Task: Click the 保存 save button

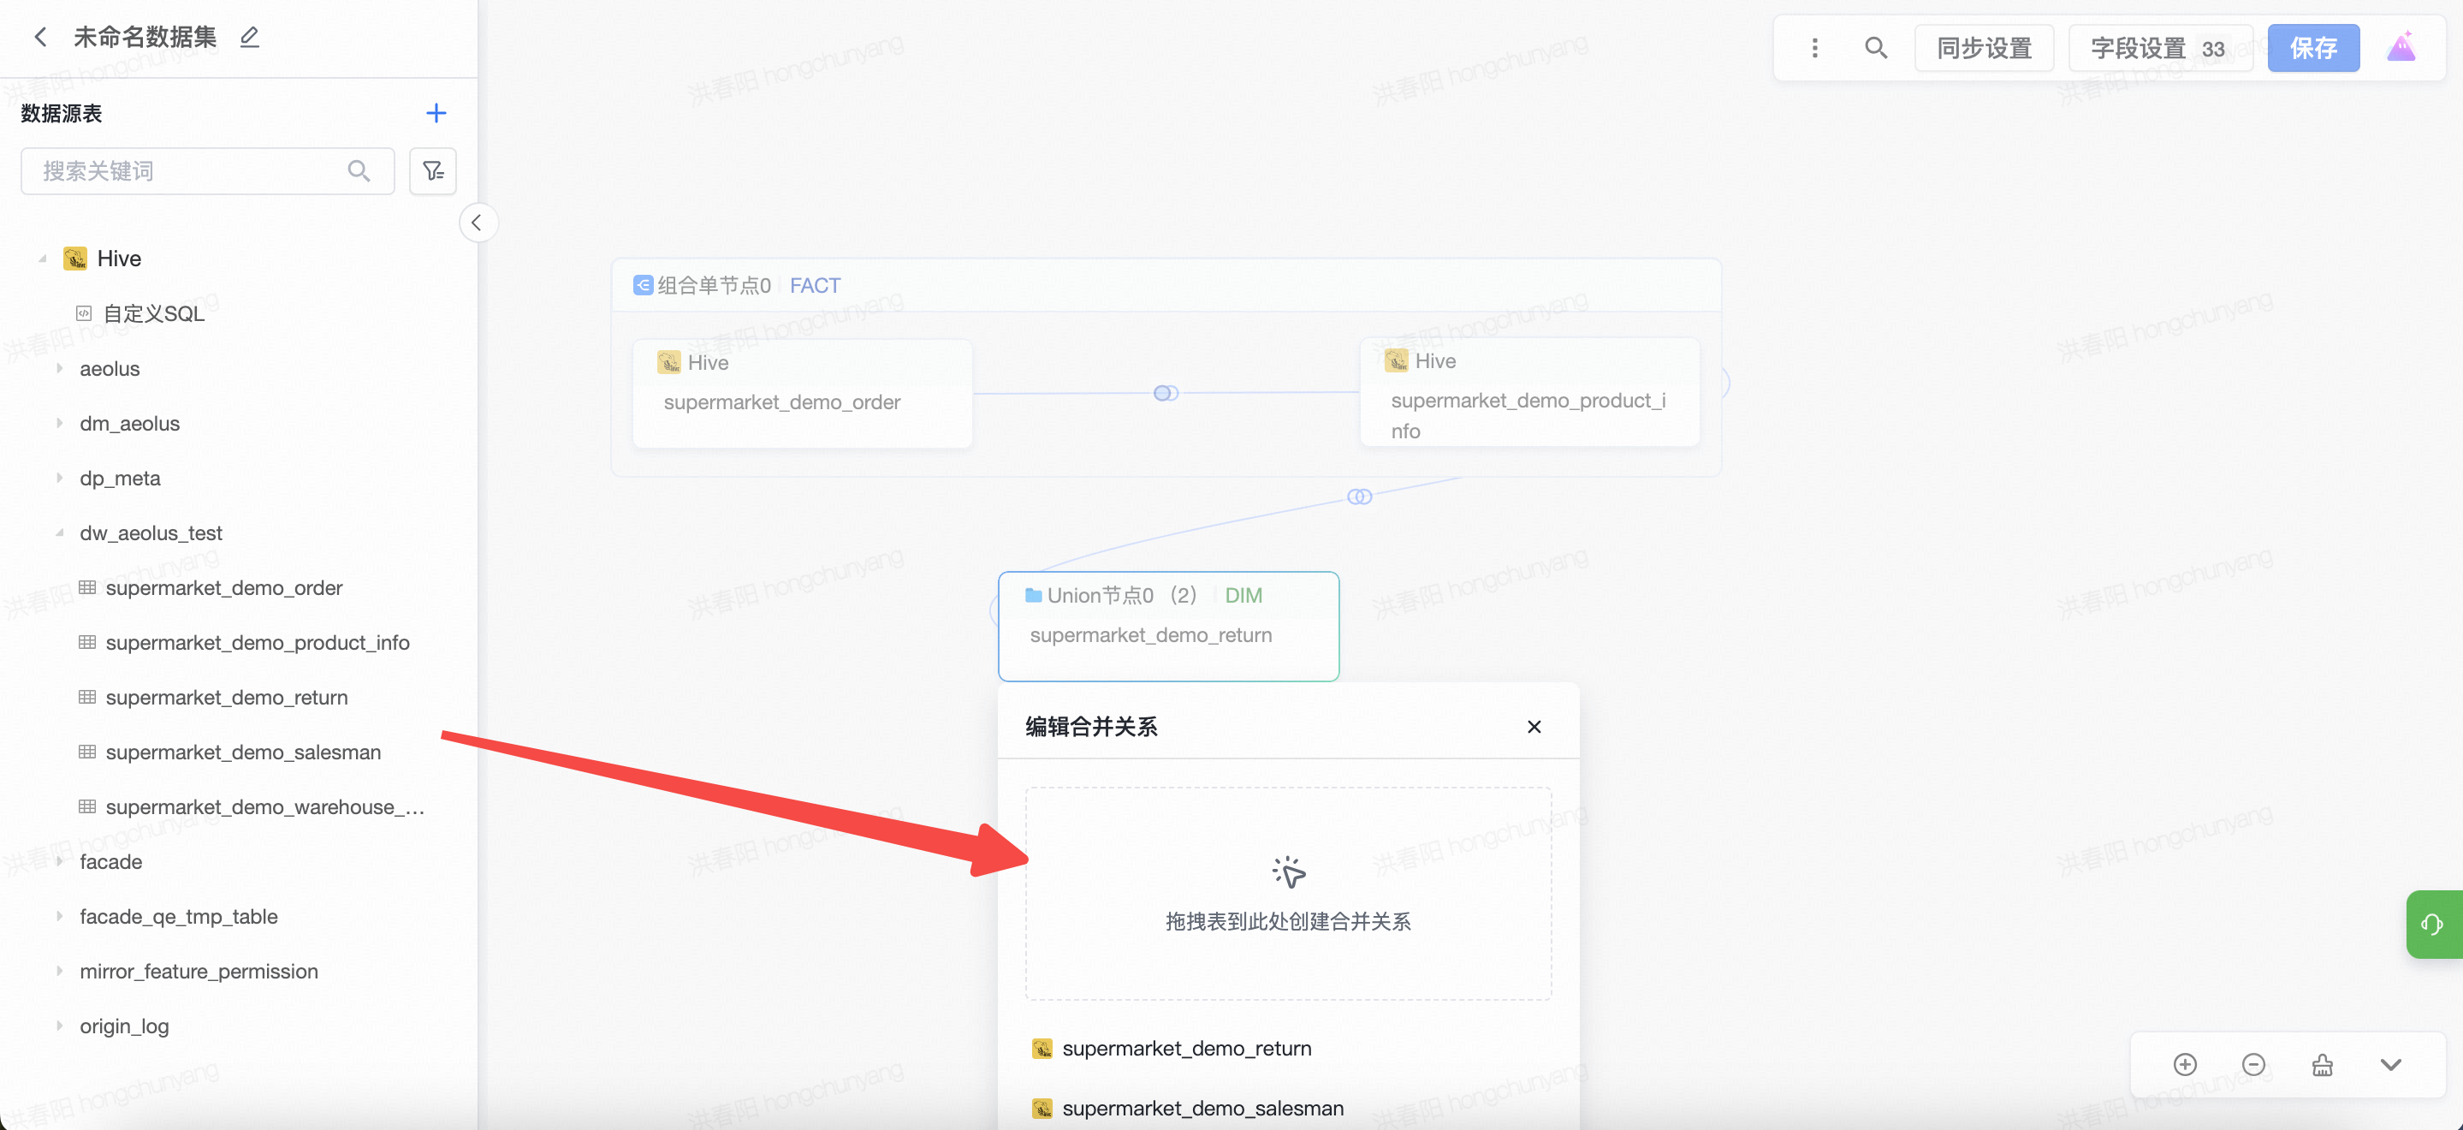Action: (2313, 48)
